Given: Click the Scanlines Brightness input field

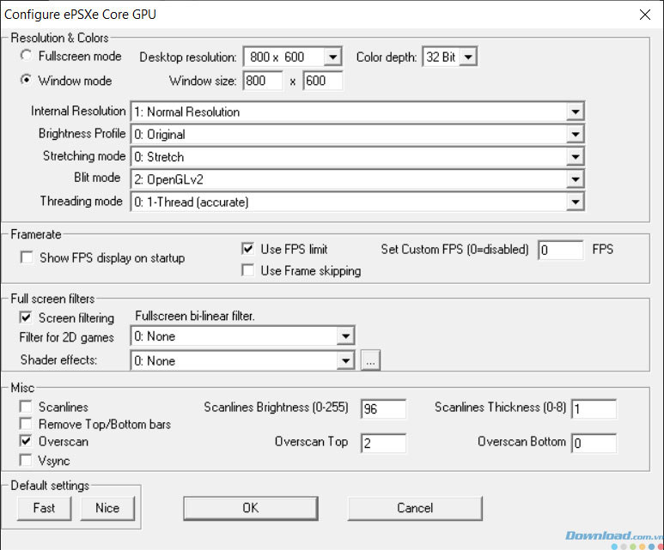Looking at the screenshot, I should 383,409.
